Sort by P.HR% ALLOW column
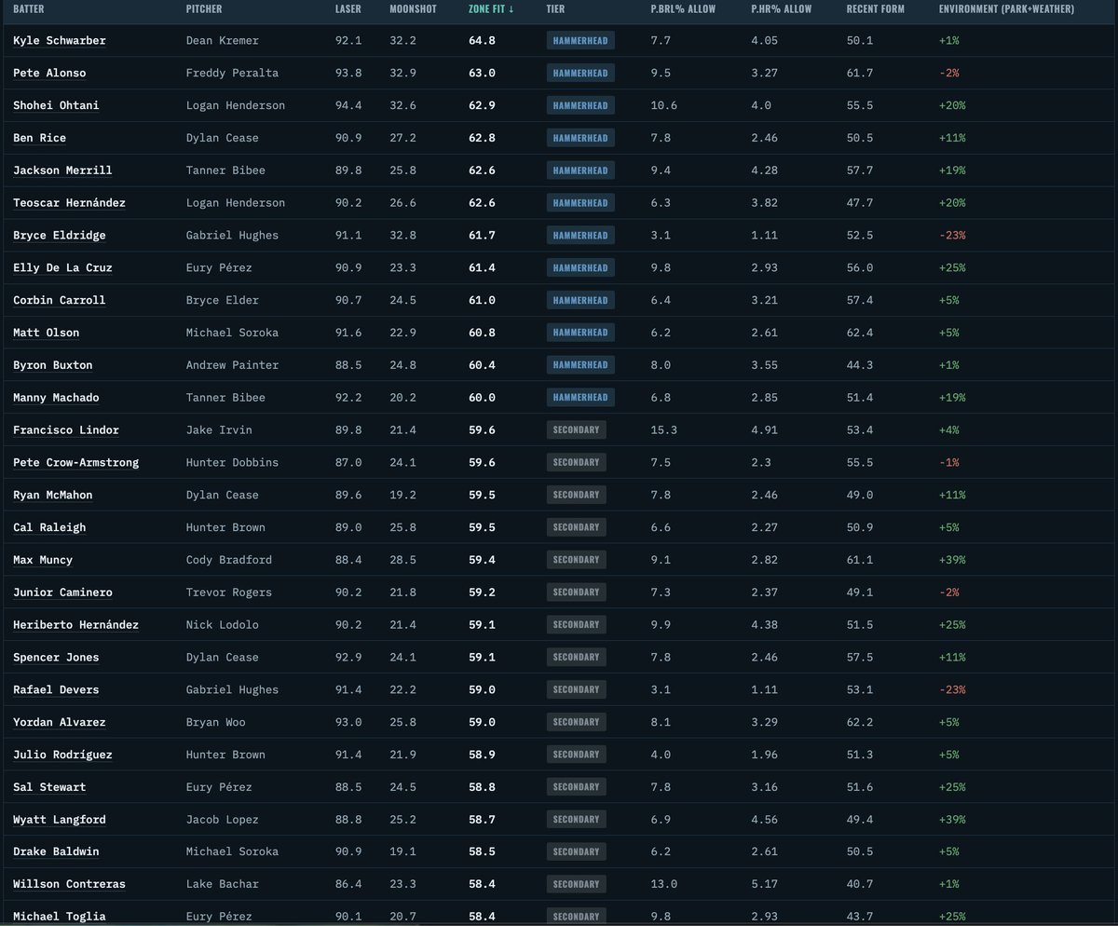 pos(781,9)
